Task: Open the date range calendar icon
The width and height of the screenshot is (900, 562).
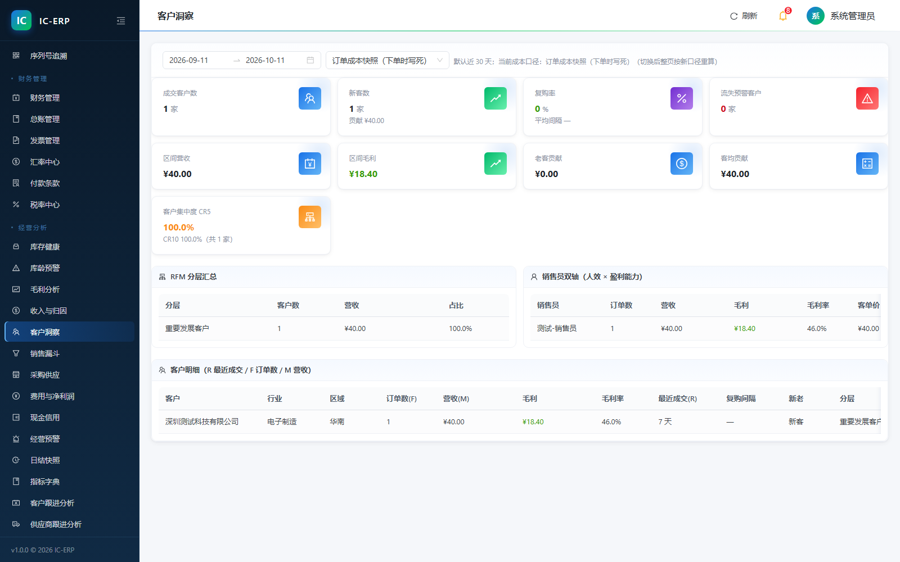Action: pos(310,60)
